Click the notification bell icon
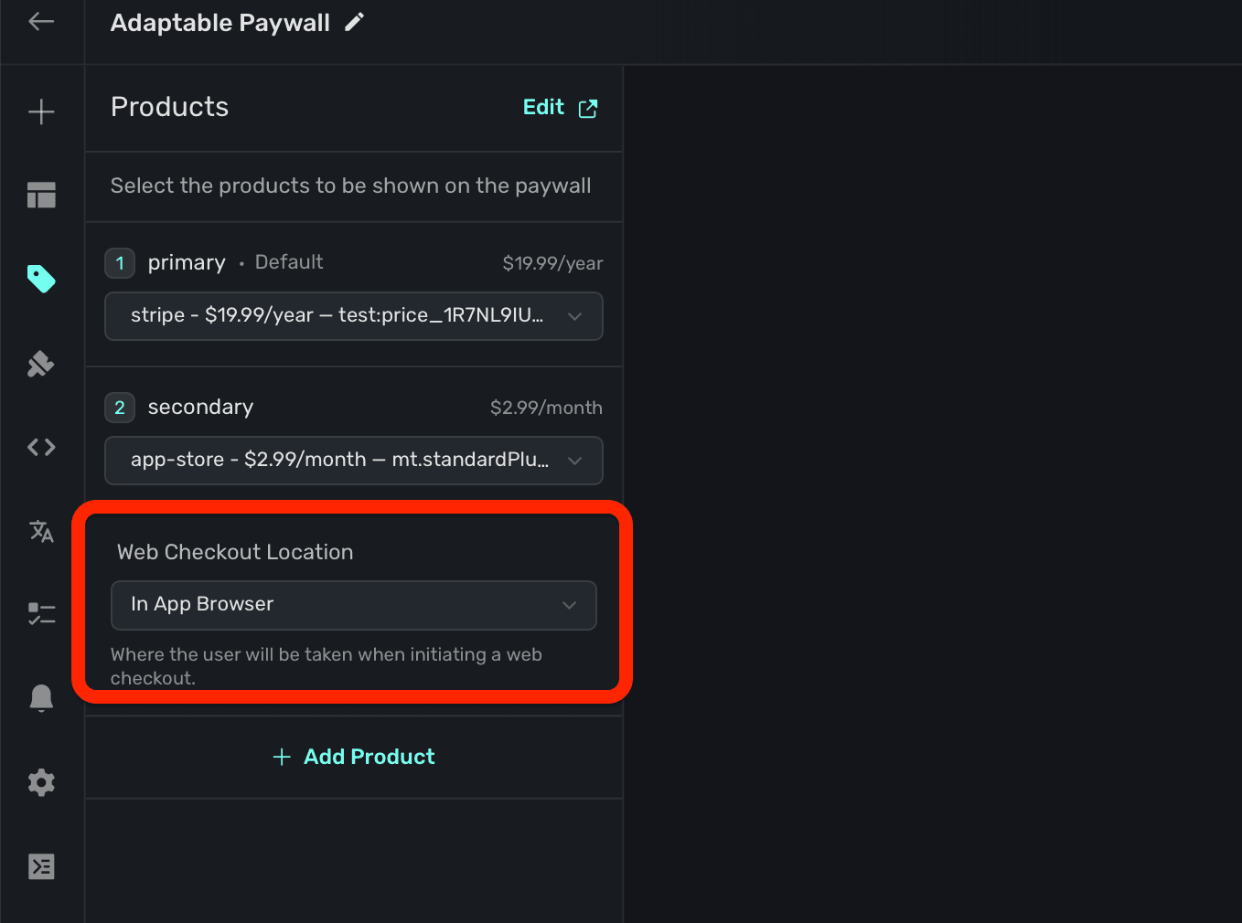Image resolution: width=1242 pixels, height=923 pixels. click(41, 698)
